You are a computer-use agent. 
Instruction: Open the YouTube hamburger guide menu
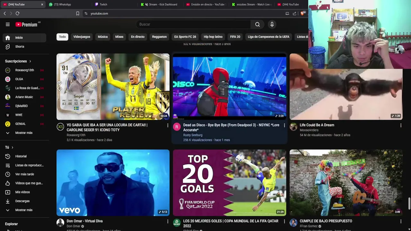8,24
